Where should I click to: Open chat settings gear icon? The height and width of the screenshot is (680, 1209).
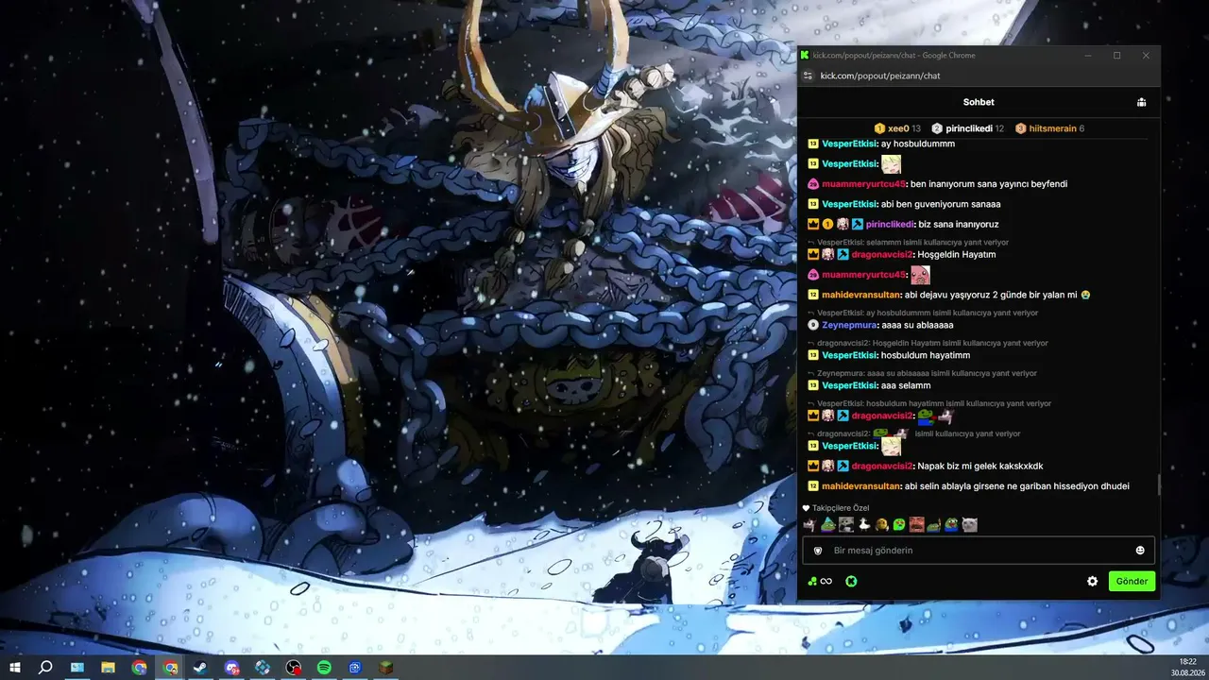[1093, 582]
